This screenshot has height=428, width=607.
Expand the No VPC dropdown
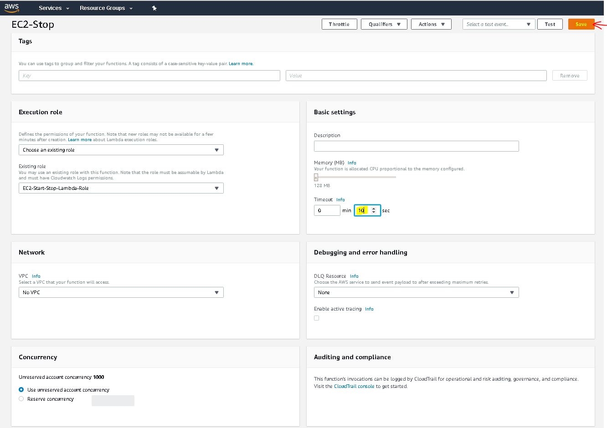(121, 292)
